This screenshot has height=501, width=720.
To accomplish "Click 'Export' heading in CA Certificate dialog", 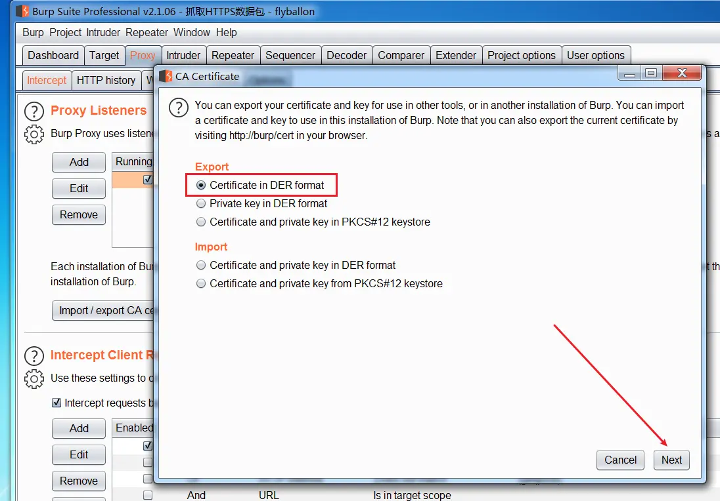I will tap(212, 167).
